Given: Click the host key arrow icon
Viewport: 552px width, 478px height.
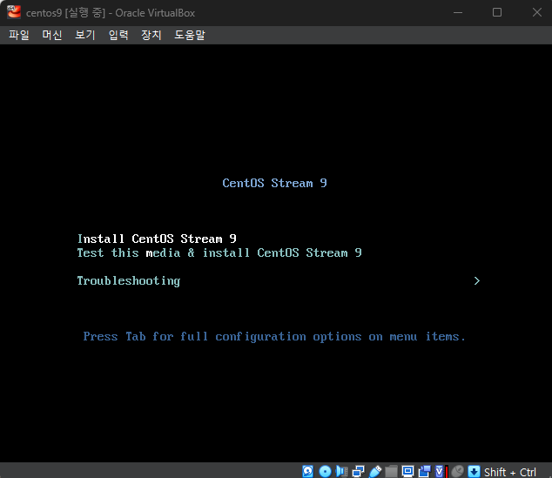Looking at the screenshot, I should [x=474, y=471].
